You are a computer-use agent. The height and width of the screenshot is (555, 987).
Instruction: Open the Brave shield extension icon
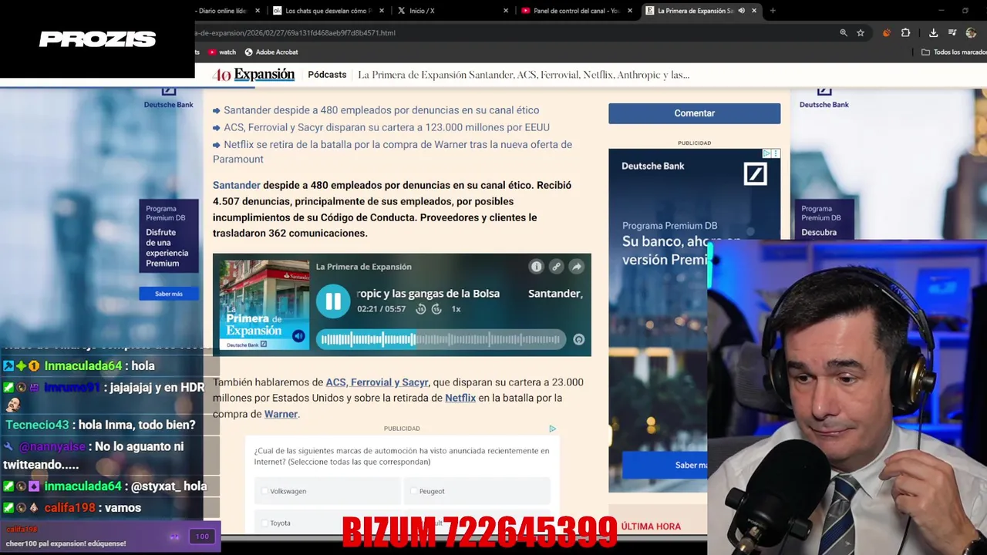point(887,33)
